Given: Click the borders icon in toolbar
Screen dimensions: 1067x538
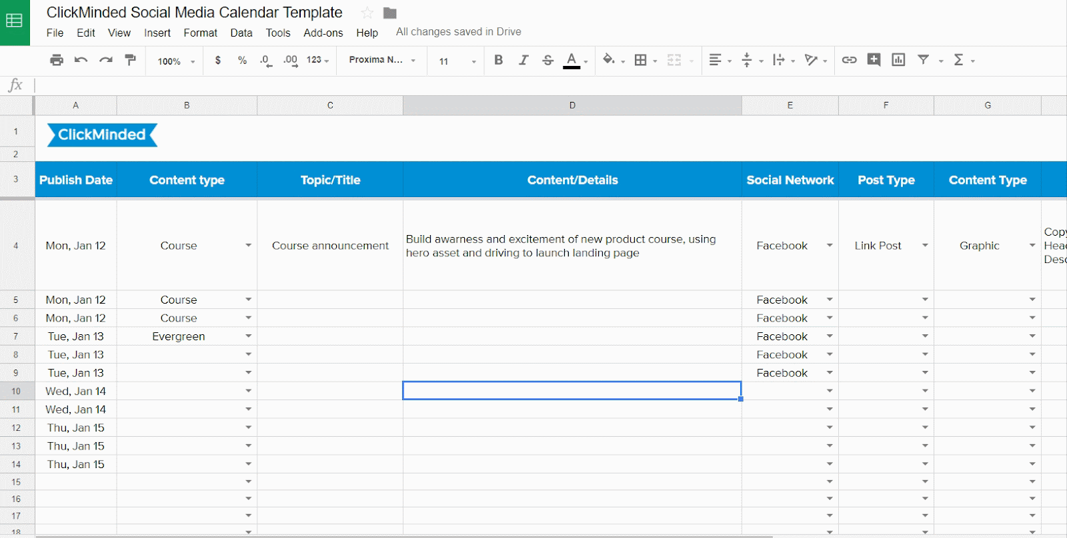Looking at the screenshot, I should tap(641, 60).
